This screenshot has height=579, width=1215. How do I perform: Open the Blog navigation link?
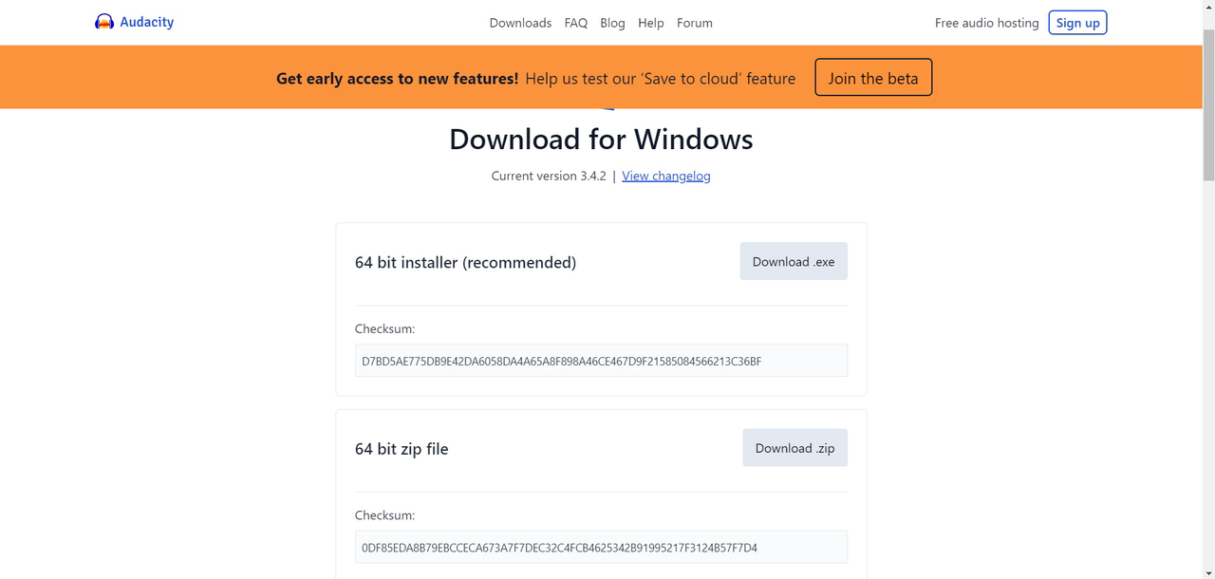(x=612, y=23)
